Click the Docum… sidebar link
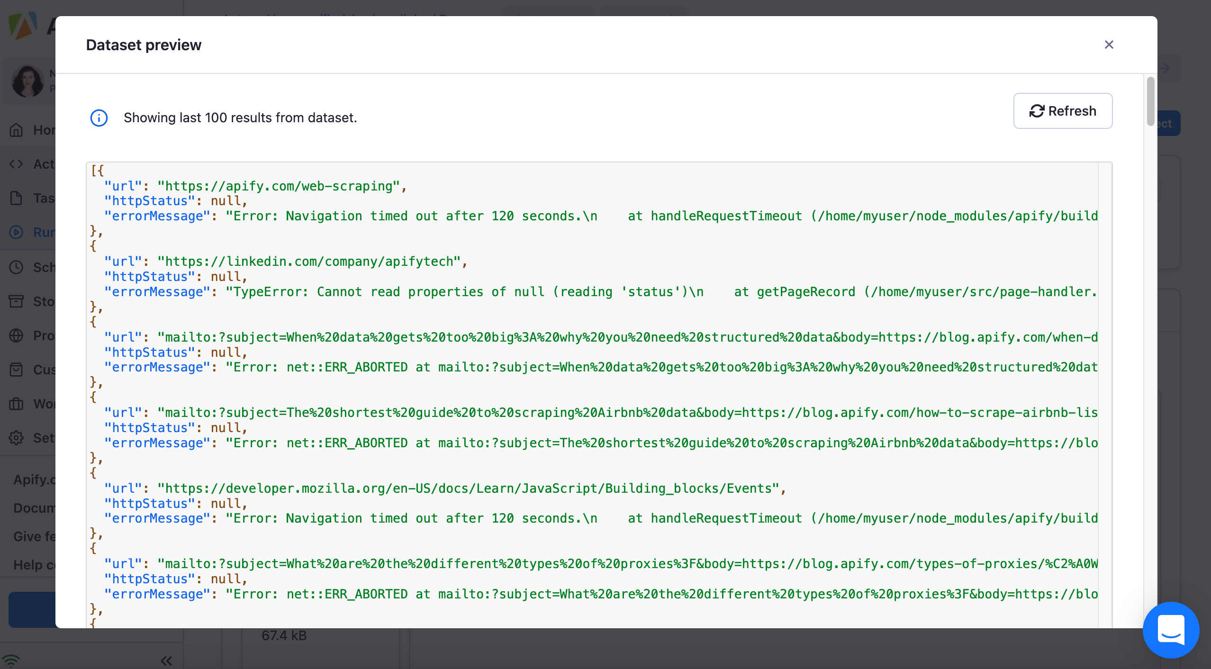Viewport: 1211px width, 669px height. tap(34, 508)
